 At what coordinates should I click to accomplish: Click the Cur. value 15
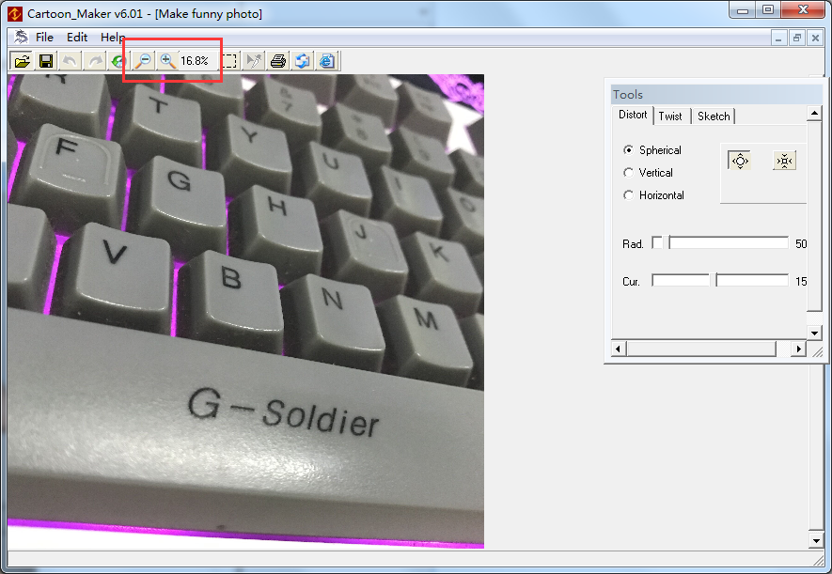(801, 282)
